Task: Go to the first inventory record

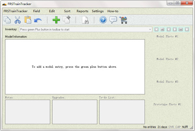Action: 156,30
